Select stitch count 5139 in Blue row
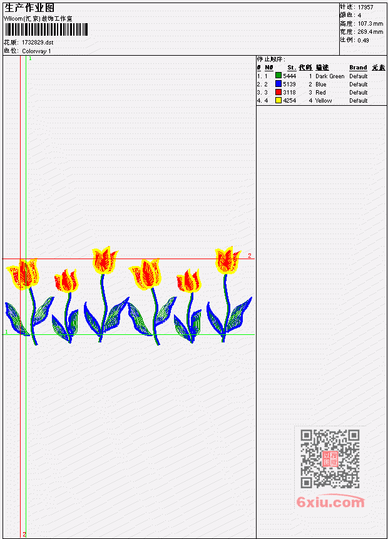Image resolution: width=388 pixels, height=539 pixels. [289, 85]
